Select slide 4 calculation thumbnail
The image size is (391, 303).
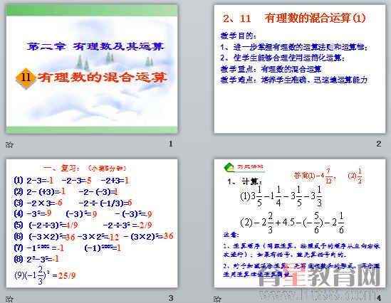click(300, 223)
